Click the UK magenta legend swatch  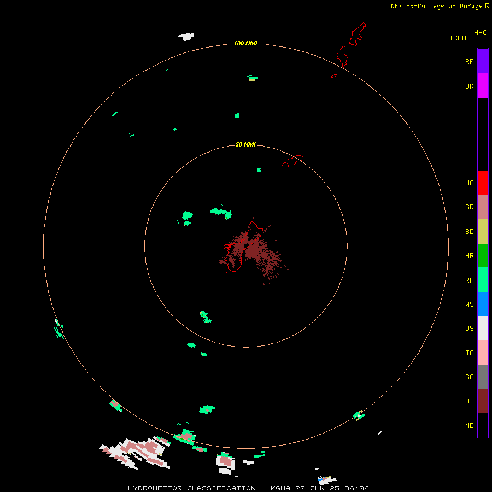[x=483, y=86]
